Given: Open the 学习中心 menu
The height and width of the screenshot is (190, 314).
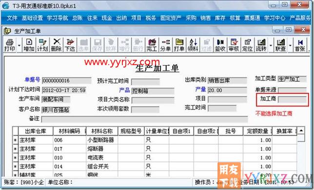Looking at the screenshot, I should (275, 18).
